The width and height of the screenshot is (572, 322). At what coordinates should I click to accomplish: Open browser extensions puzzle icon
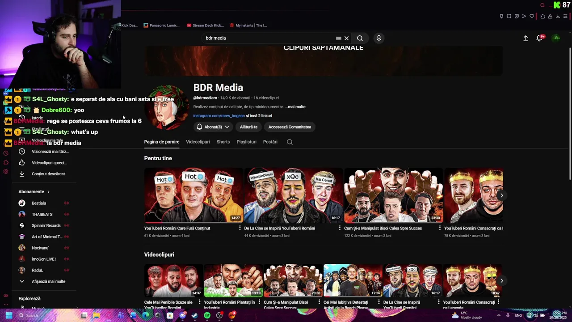[543, 16]
